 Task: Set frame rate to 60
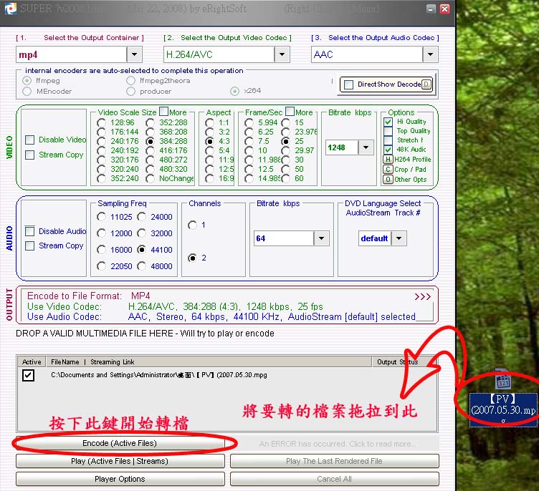[286, 178]
